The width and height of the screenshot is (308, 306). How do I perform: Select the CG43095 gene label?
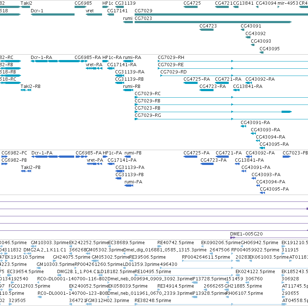(270, 49)
